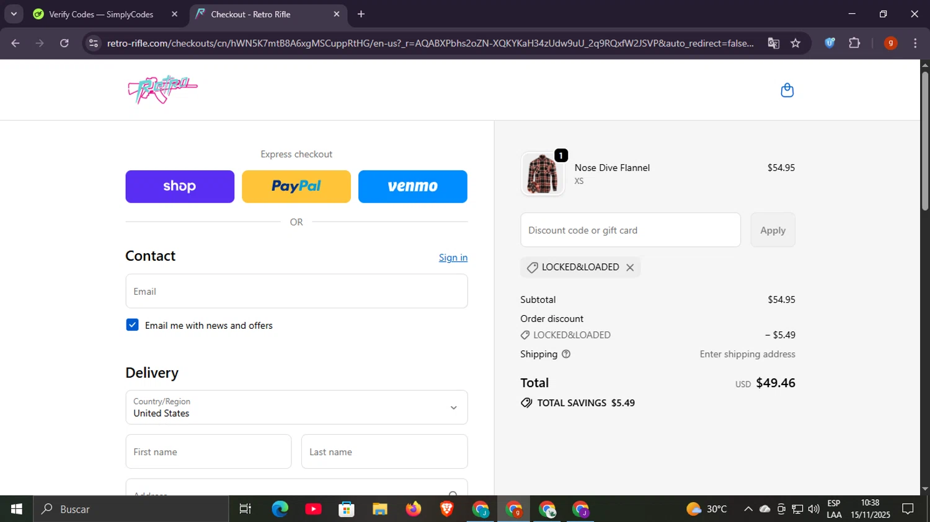Screen dimensions: 930x522
Task: Remove the LOCKED&LOADED discount code tag
Action: (630, 268)
